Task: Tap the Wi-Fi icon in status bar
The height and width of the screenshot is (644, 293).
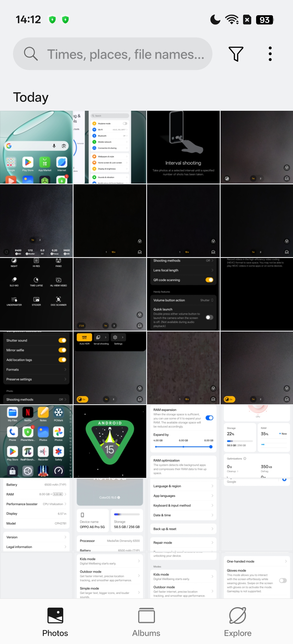Action: tap(232, 20)
